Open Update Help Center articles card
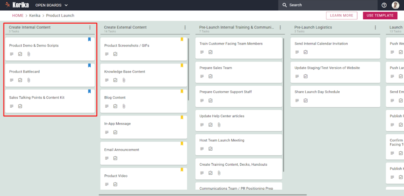 pyautogui.click(x=239, y=121)
